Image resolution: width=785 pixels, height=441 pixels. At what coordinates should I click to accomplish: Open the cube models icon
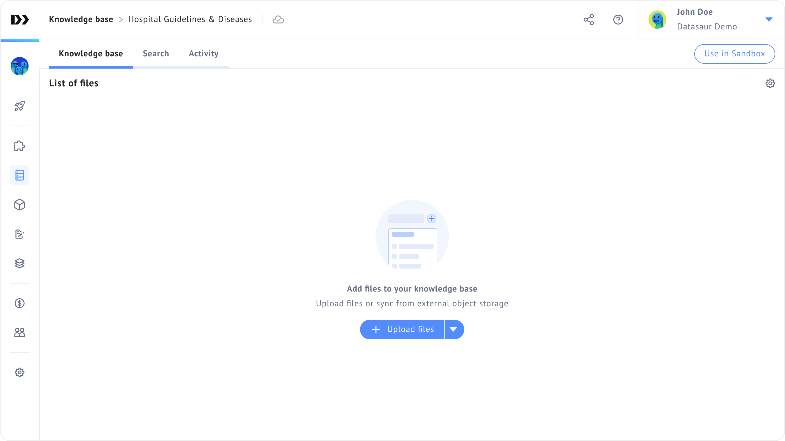(20, 205)
